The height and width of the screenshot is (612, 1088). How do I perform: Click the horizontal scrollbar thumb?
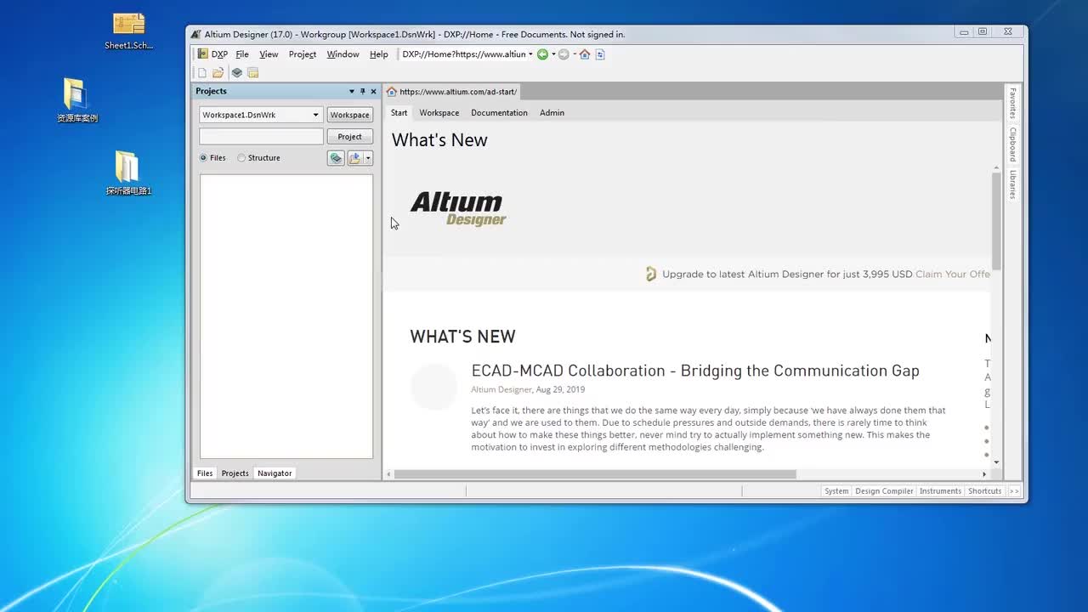[x=594, y=474]
